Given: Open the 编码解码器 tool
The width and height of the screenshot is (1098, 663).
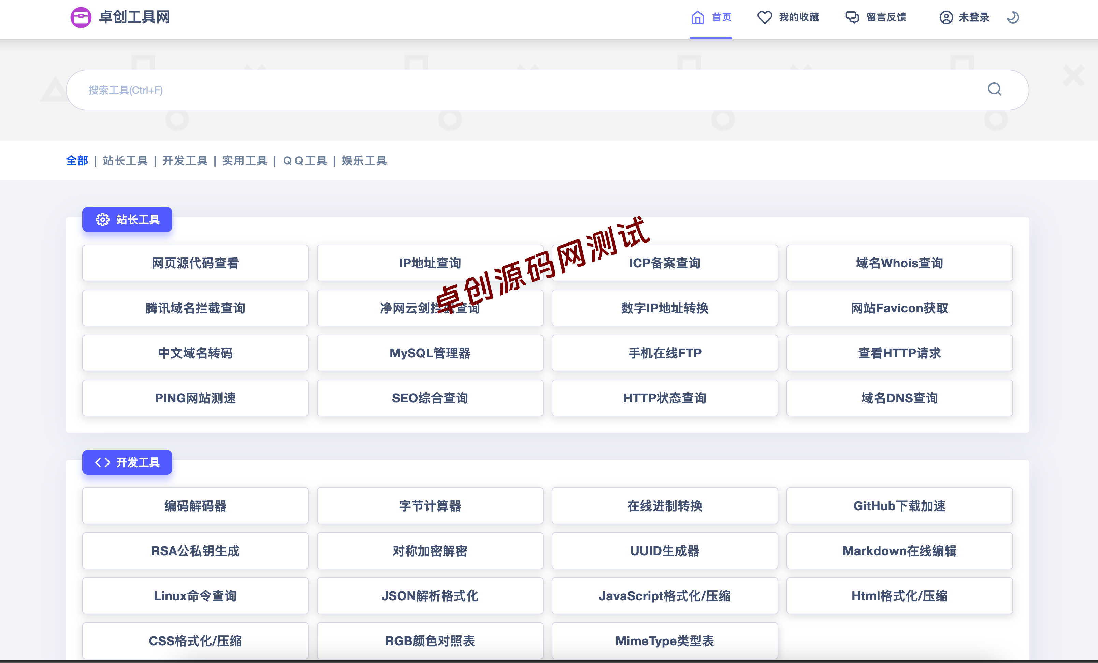Looking at the screenshot, I should pyautogui.click(x=195, y=505).
